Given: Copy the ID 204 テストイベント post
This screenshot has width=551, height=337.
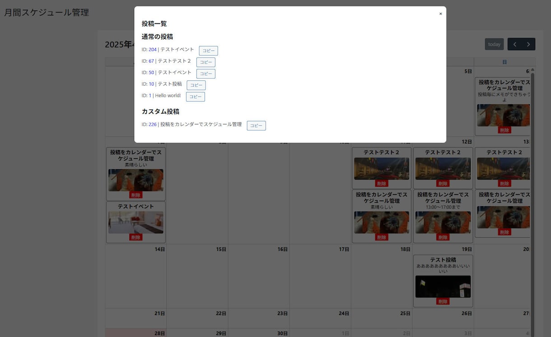Looking at the screenshot, I should coord(208,51).
